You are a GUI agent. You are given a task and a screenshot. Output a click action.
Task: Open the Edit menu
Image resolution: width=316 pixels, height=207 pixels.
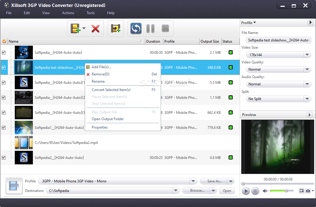(27, 13)
